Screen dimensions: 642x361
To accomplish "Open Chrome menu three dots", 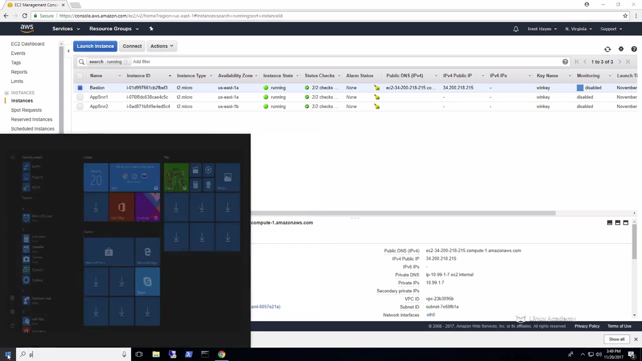I will pos(635,16).
